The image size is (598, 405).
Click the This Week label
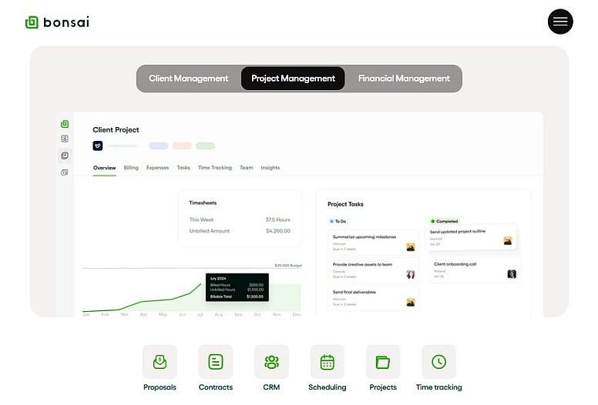coord(201,220)
